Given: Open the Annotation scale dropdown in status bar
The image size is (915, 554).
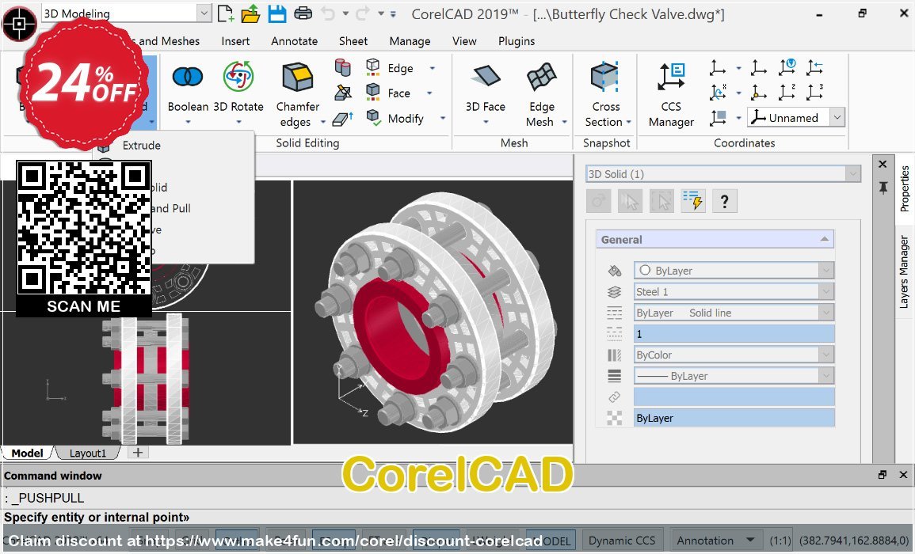Looking at the screenshot, I should click(x=750, y=540).
